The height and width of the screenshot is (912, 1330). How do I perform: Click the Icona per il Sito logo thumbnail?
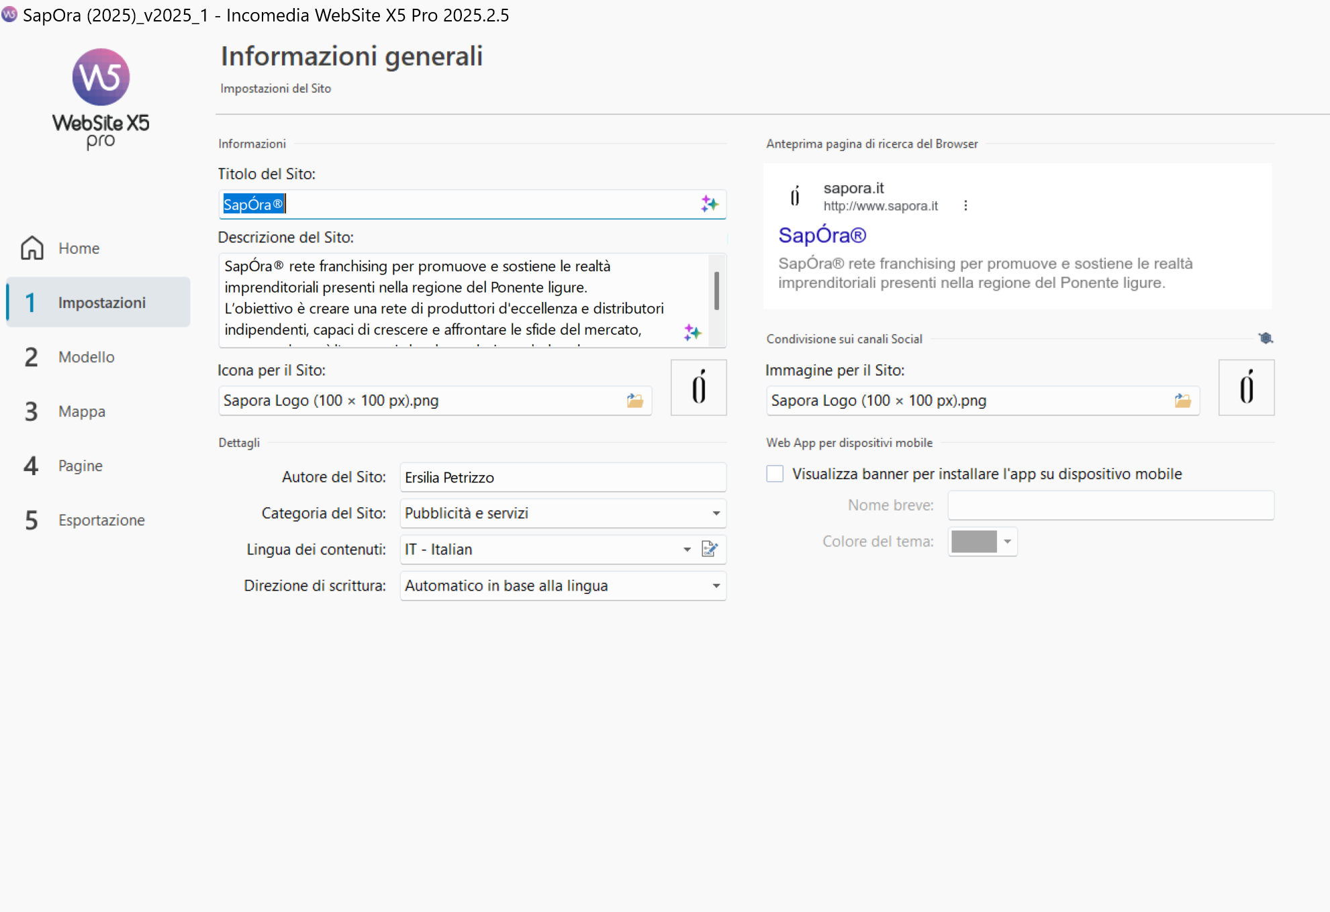(x=698, y=387)
